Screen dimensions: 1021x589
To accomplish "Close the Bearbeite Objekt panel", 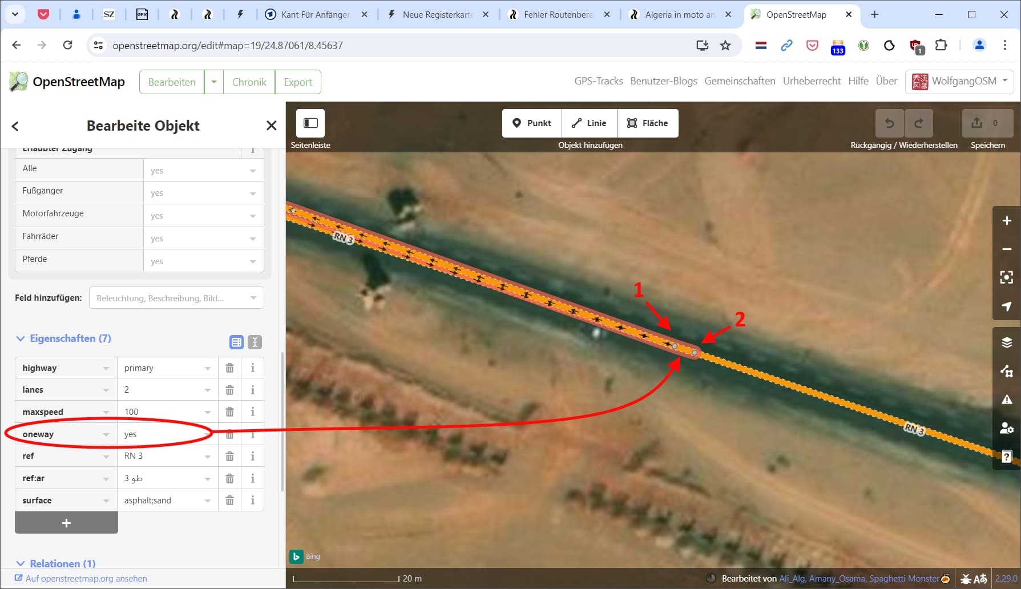I will pyautogui.click(x=272, y=126).
